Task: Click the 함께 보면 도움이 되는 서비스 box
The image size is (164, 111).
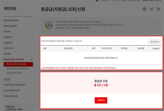Action: tap(18, 107)
